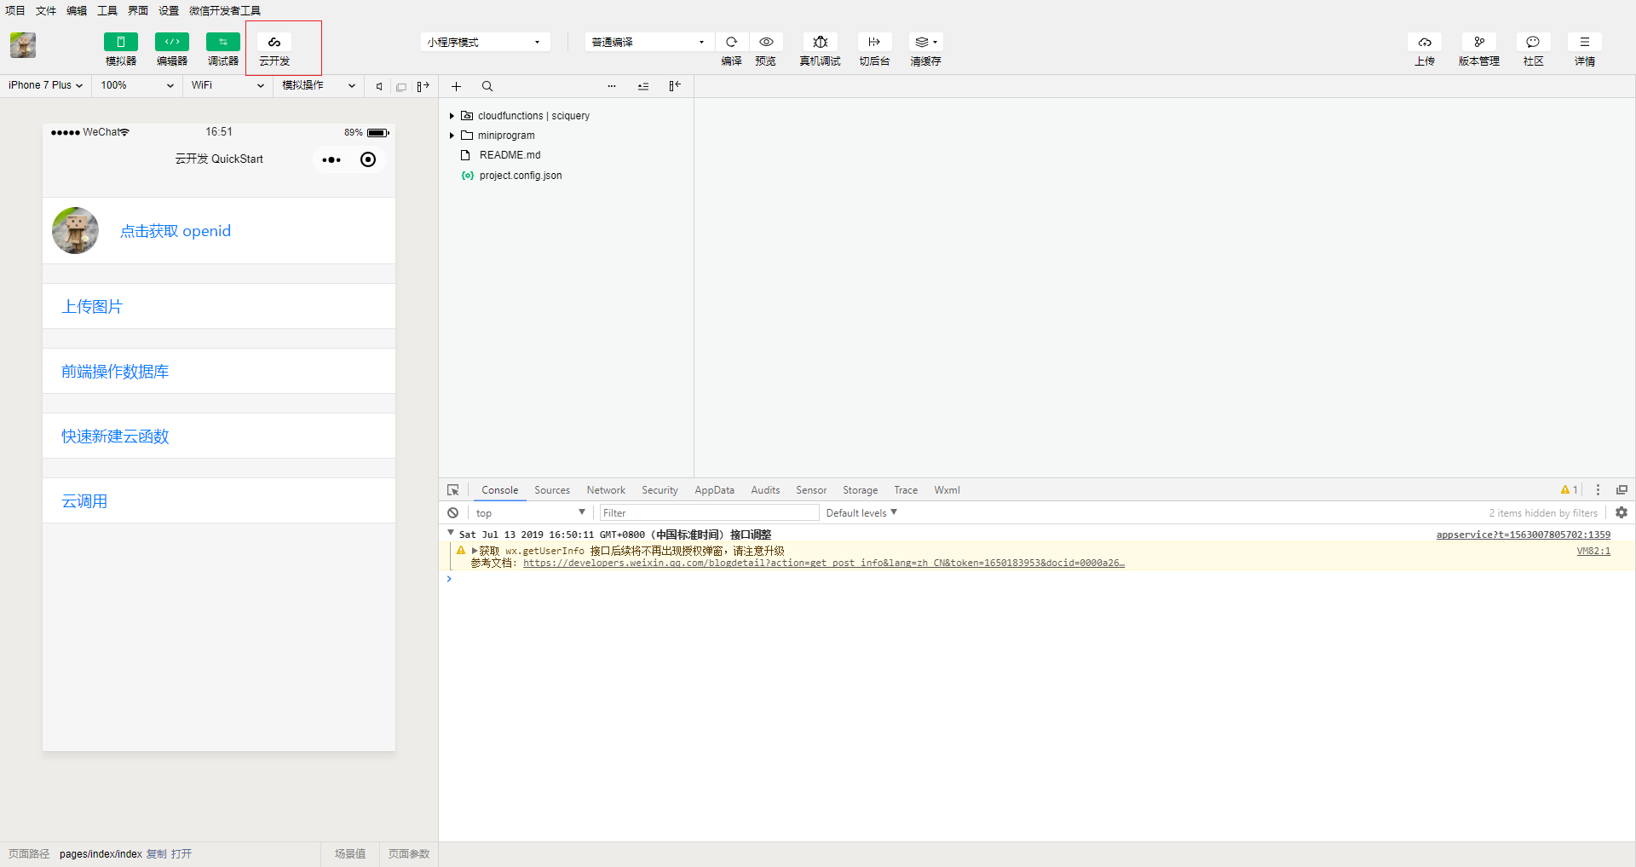The height and width of the screenshot is (867, 1636).
Task: Start 真机调试 remote debugging
Action: pos(820,43)
